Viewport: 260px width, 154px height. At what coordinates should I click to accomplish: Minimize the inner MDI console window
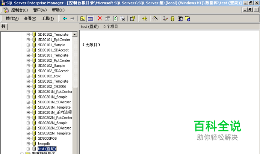(x=245, y=10)
